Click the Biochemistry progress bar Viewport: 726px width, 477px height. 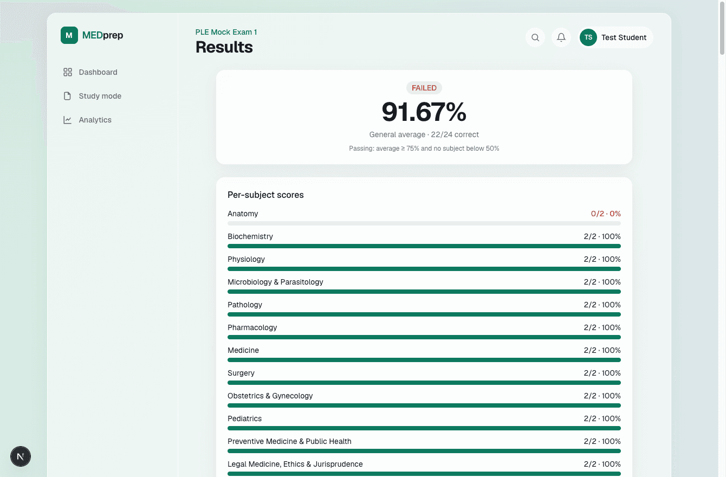(424, 246)
